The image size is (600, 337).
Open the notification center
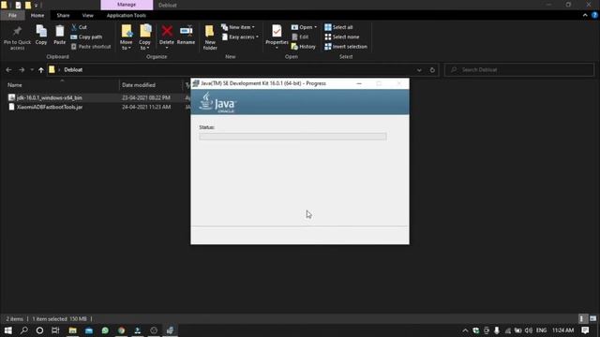click(585, 330)
